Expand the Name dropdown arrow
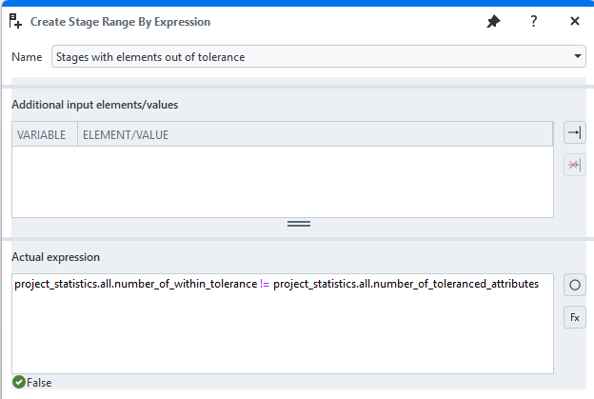594x399 pixels. [579, 57]
